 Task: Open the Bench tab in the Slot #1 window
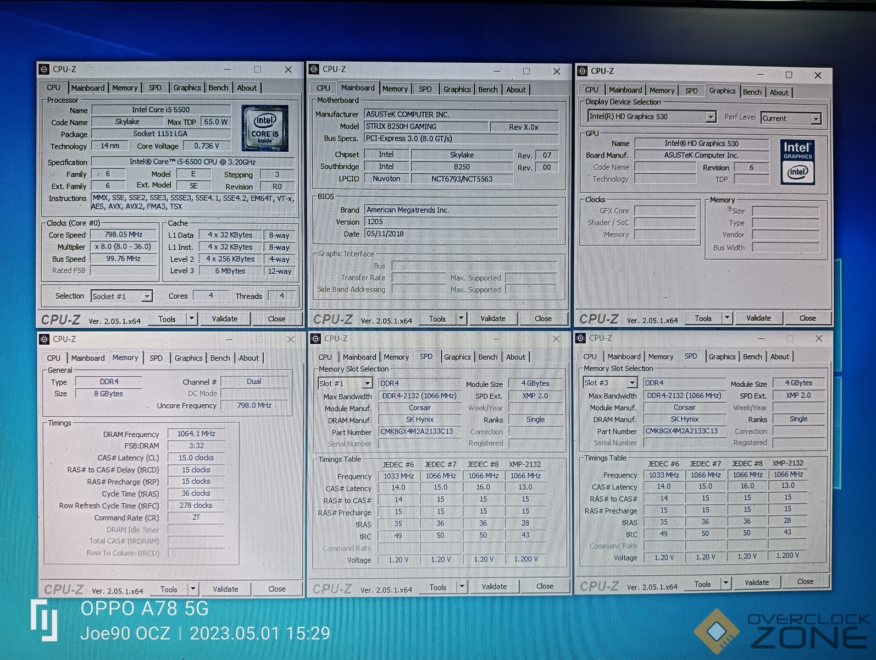(x=488, y=357)
